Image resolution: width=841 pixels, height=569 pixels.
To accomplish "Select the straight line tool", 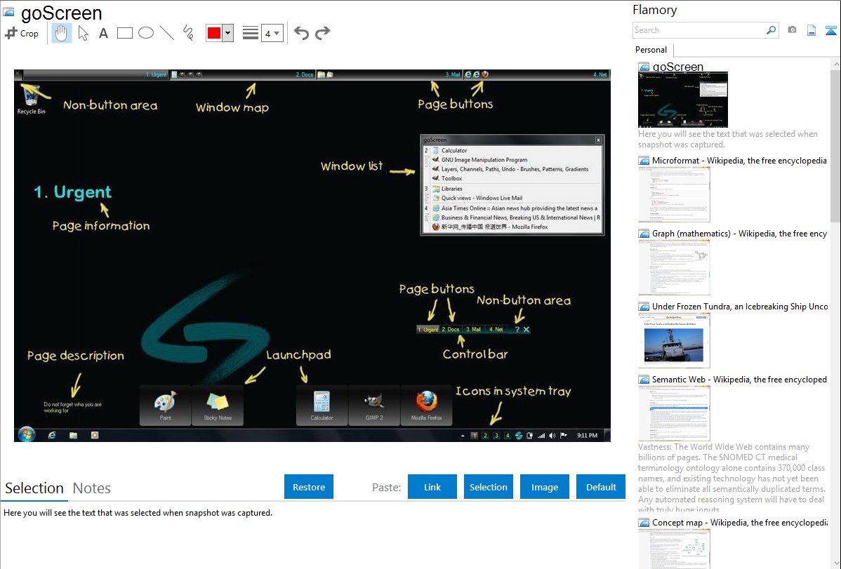I will (x=167, y=33).
